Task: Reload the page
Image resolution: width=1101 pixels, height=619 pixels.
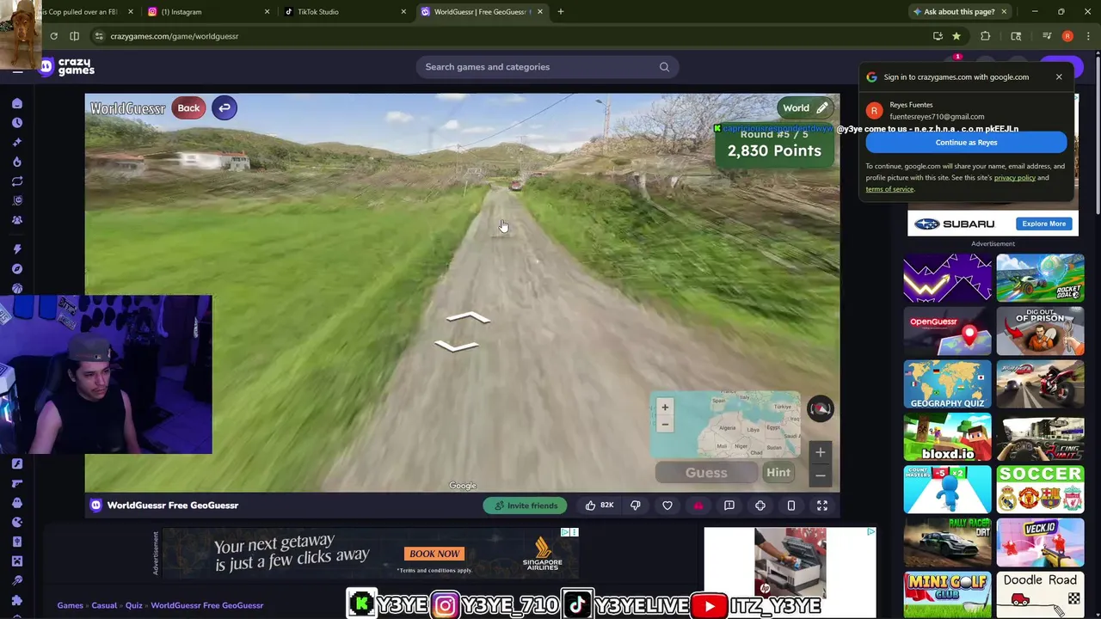Action: 53,36
